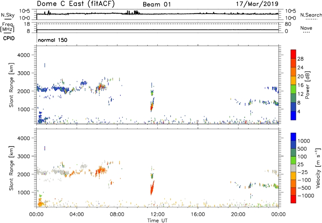Click the '28' value on Power colorbar
Viewport: 322px width, 223px height.
tap(300, 59)
